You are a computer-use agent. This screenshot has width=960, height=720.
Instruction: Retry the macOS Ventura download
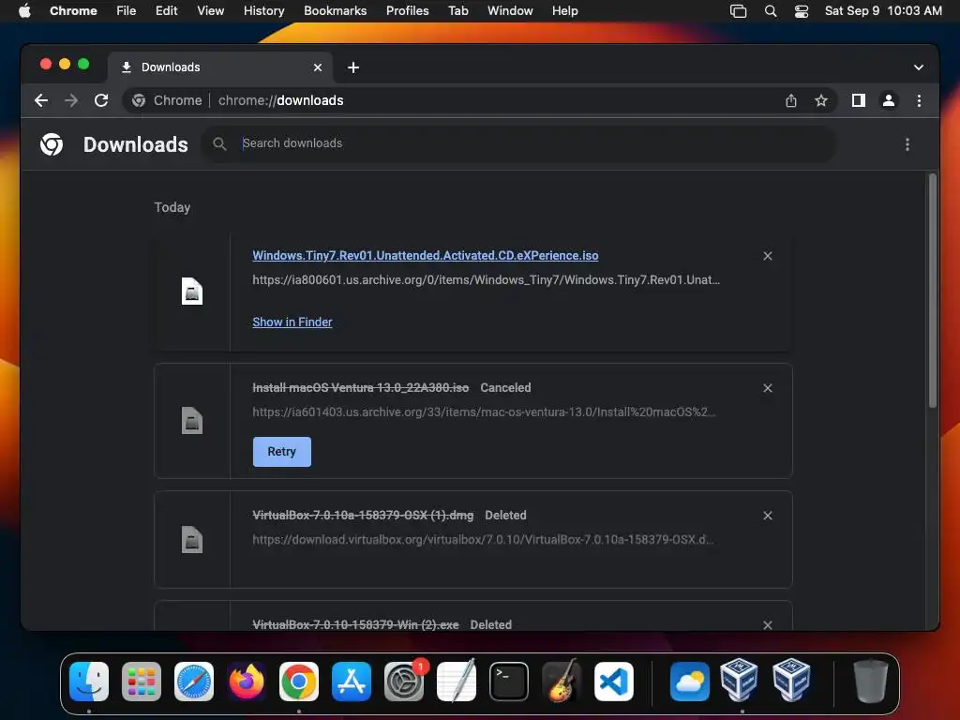point(281,452)
